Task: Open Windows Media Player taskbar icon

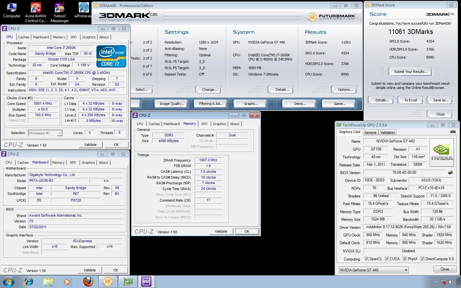Action: click(x=68, y=282)
